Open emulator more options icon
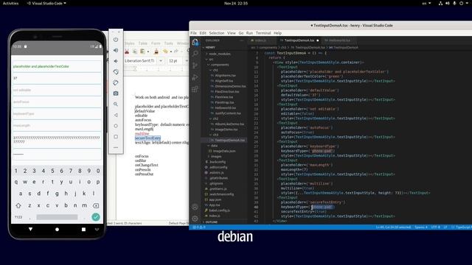The height and width of the screenshot is (265, 472). click(x=116, y=147)
